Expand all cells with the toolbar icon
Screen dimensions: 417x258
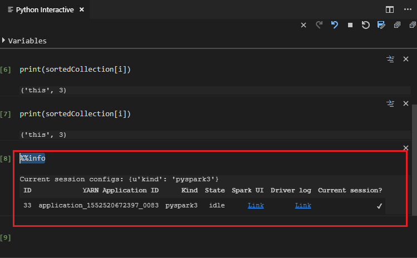[397, 25]
